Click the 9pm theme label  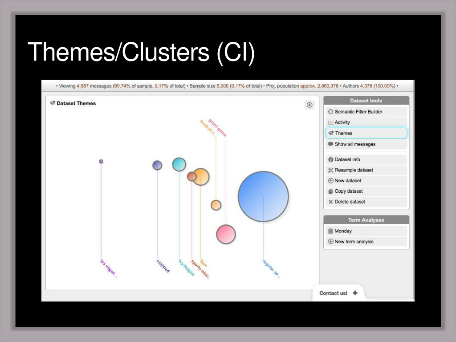click(x=204, y=263)
